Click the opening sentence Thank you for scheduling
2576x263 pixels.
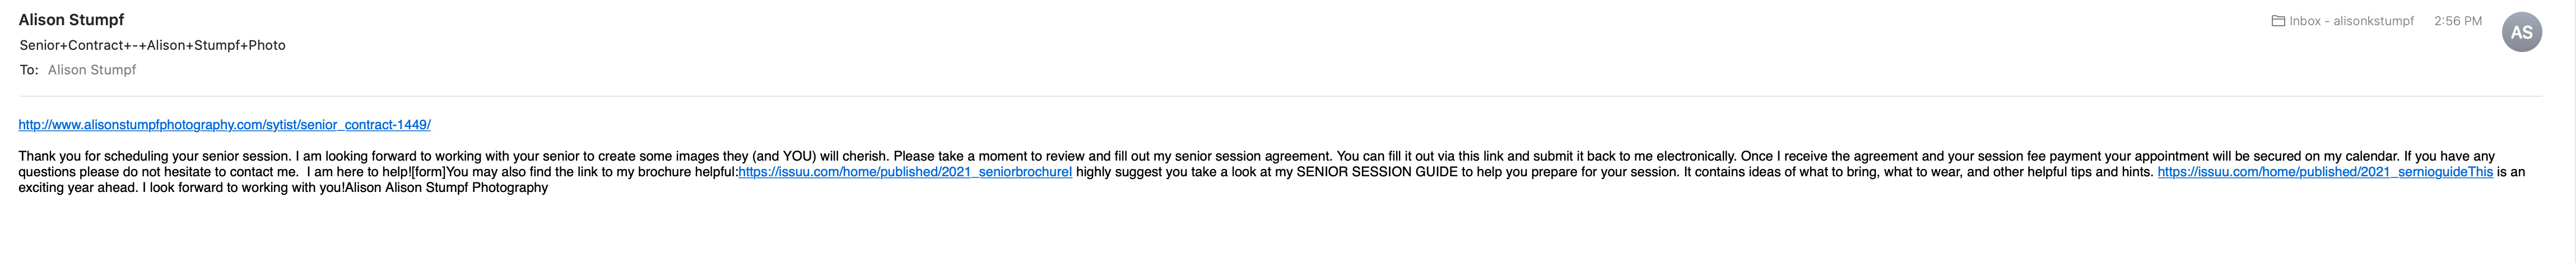click(x=155, y=156)
